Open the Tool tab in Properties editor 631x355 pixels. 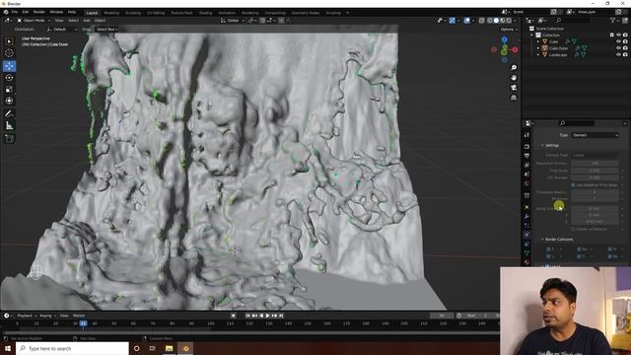tap(526, 135)
